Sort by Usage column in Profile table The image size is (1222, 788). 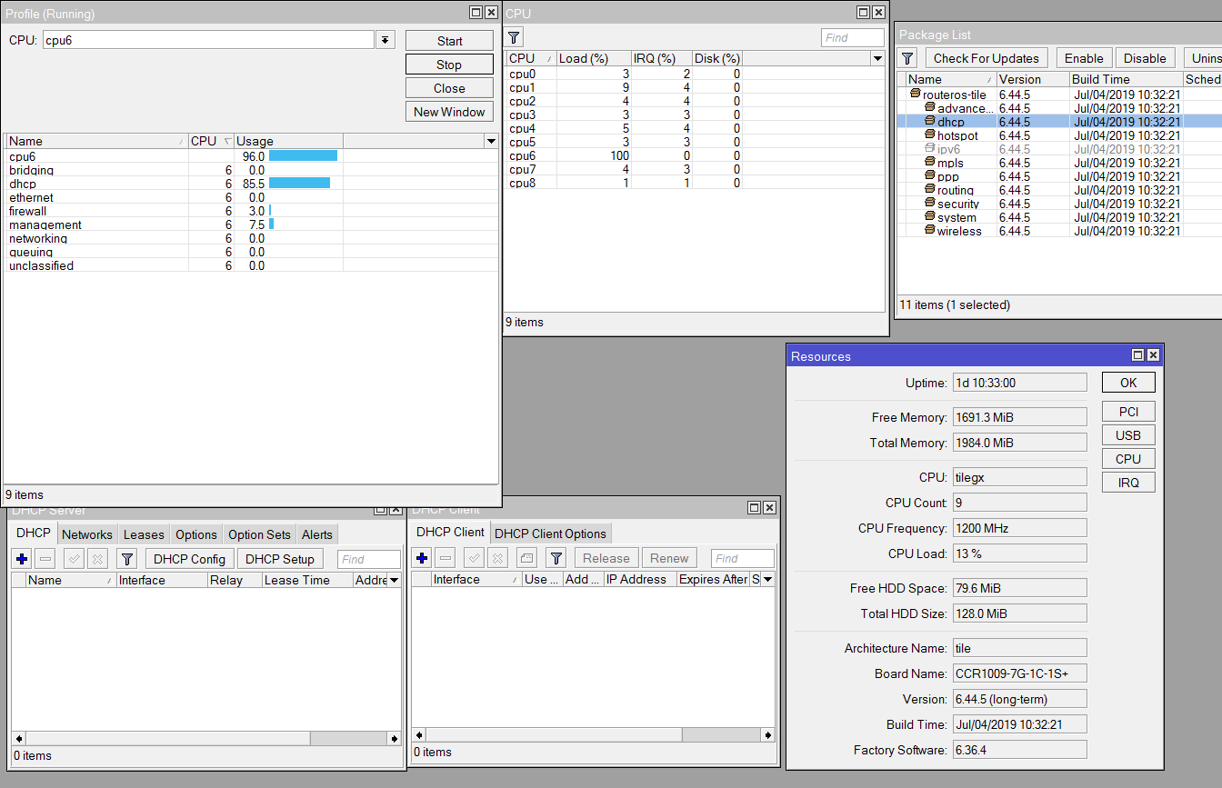(288, 141)
